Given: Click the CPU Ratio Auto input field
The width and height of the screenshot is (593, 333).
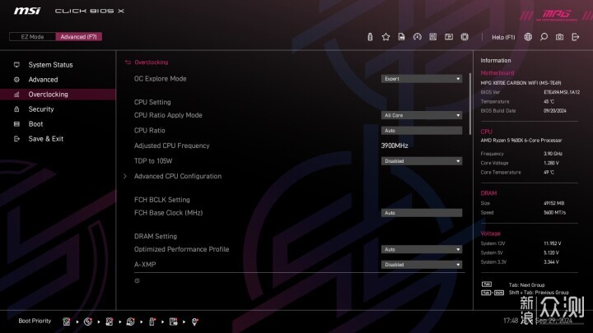Looking at the screenshot, I should [422, 130].
